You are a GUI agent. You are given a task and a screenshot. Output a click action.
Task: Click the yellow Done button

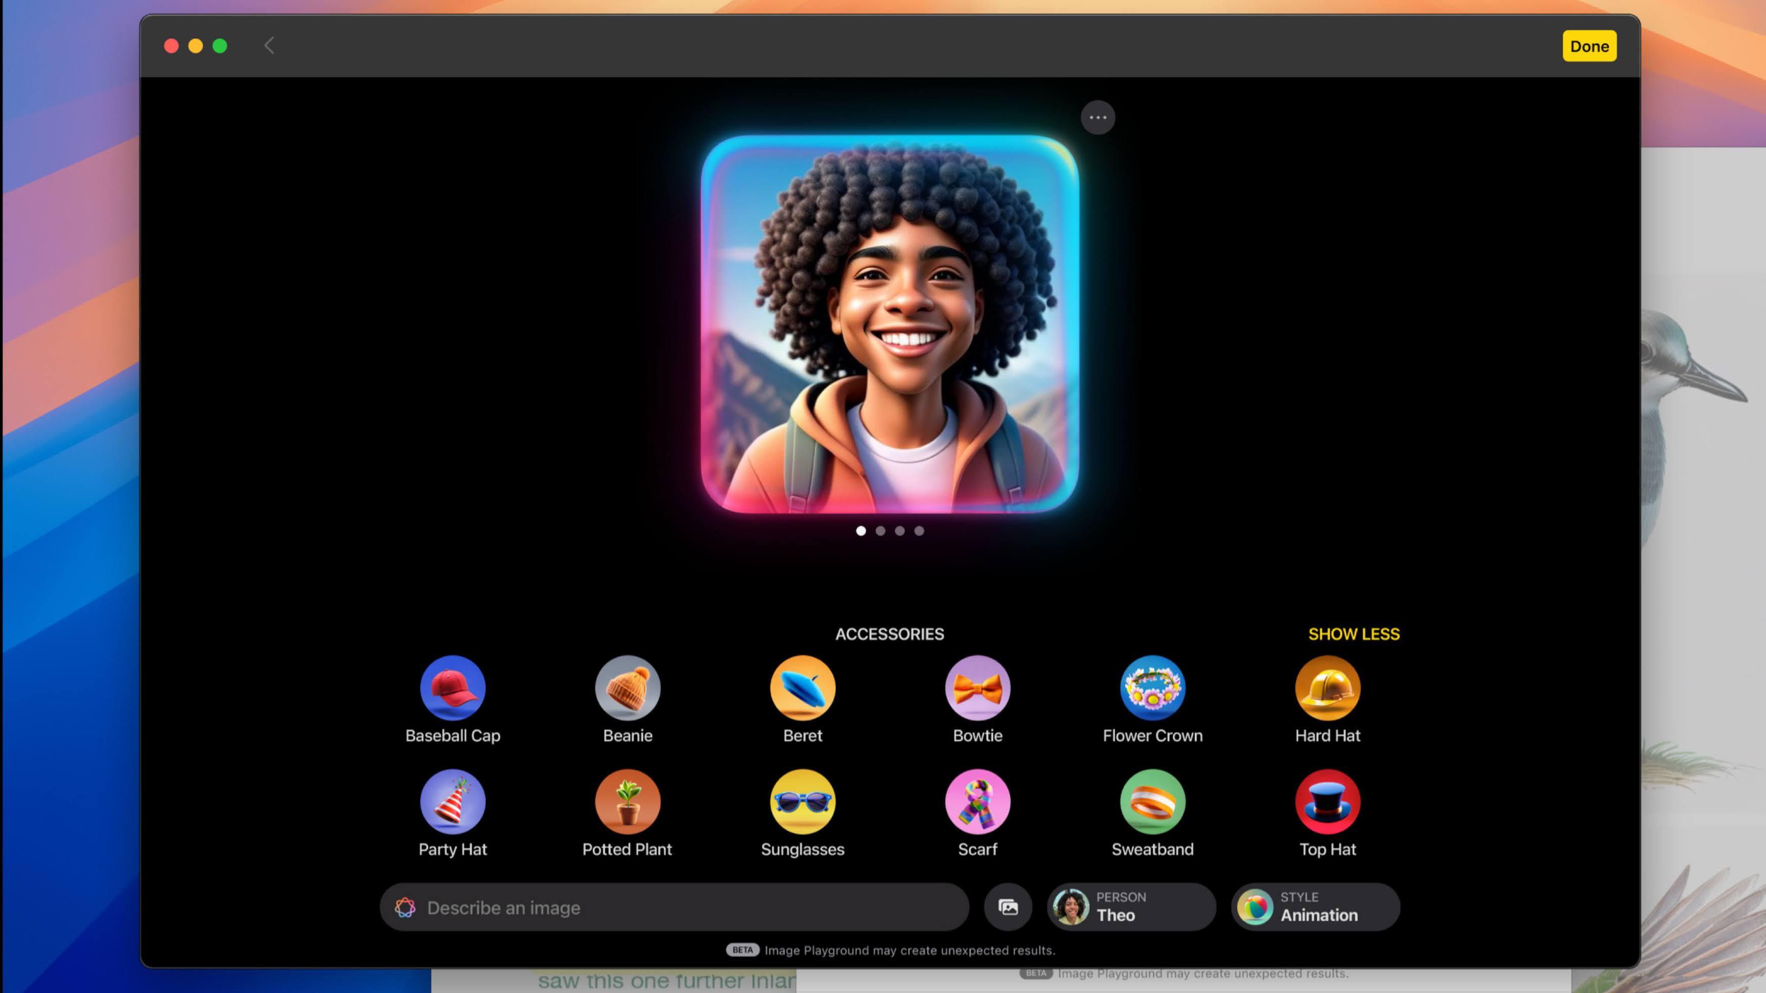[x=1588, y=46]
